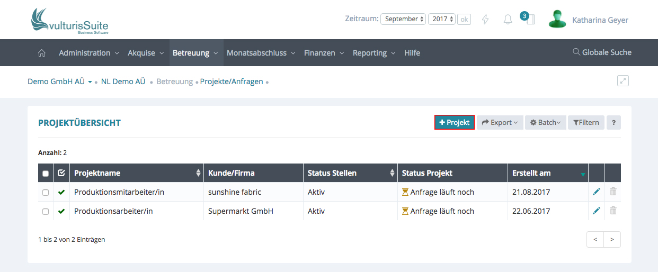Click the Globale Suche magnifier

pos(576,52)
